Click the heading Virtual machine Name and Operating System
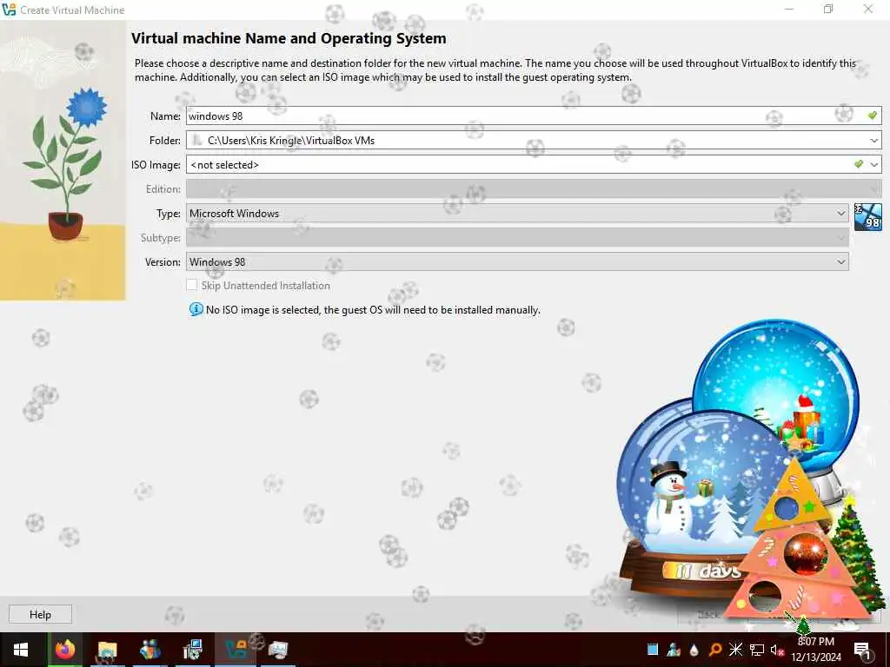This screenshot has width=890, height=667. 289,38
